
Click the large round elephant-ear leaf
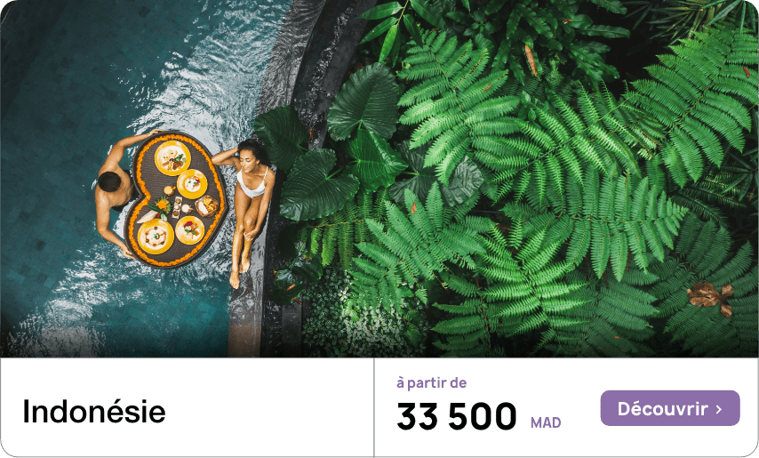pyautogui.click(x=364, y=101)
